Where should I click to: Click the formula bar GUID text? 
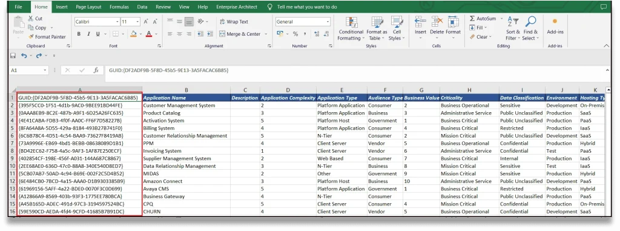[169, 70]
